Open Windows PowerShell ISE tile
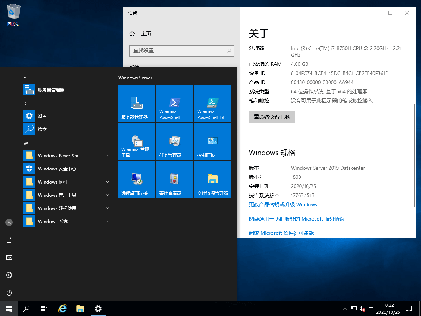This screenshot has width=421, height=316. tap(212, 104)
